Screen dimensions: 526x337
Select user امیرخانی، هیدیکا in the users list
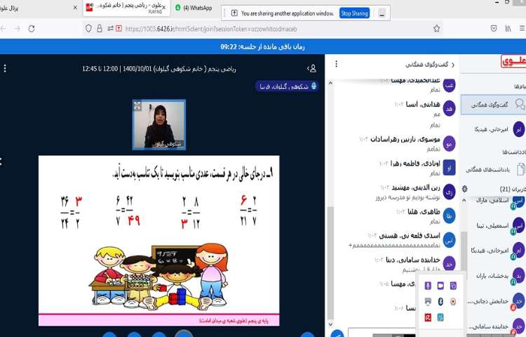tap(495, 251)
